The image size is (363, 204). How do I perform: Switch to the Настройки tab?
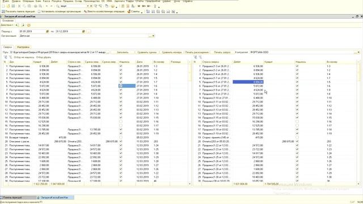coord(23,47)
